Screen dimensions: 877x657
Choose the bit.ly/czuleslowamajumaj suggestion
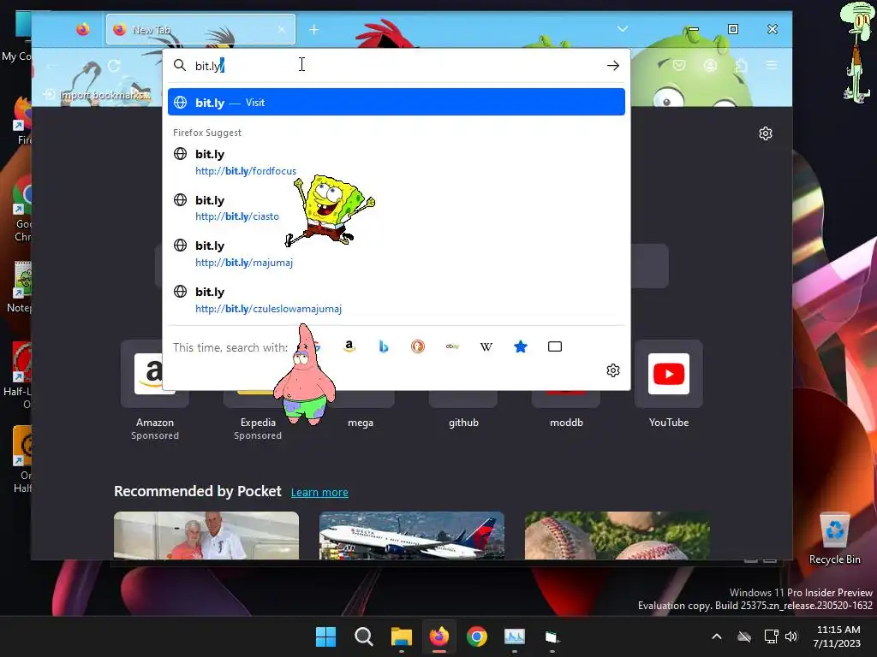point(396,300)
